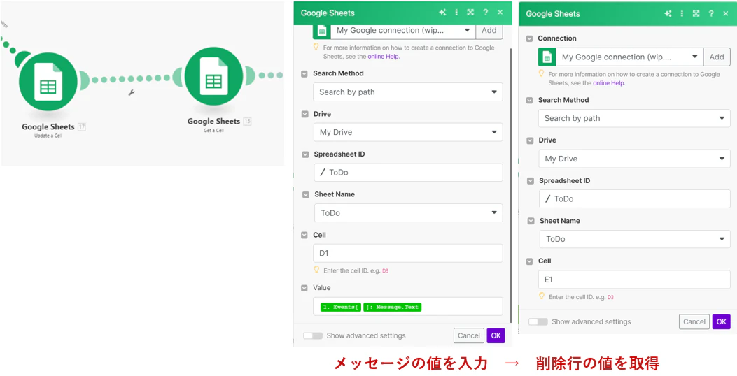Click AI sparkle icon in left Google Sheets dialog
The image size is (737, 376).
tap(442, 13)
